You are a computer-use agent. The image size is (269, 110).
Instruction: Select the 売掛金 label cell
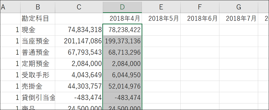[x=38, y=86]
